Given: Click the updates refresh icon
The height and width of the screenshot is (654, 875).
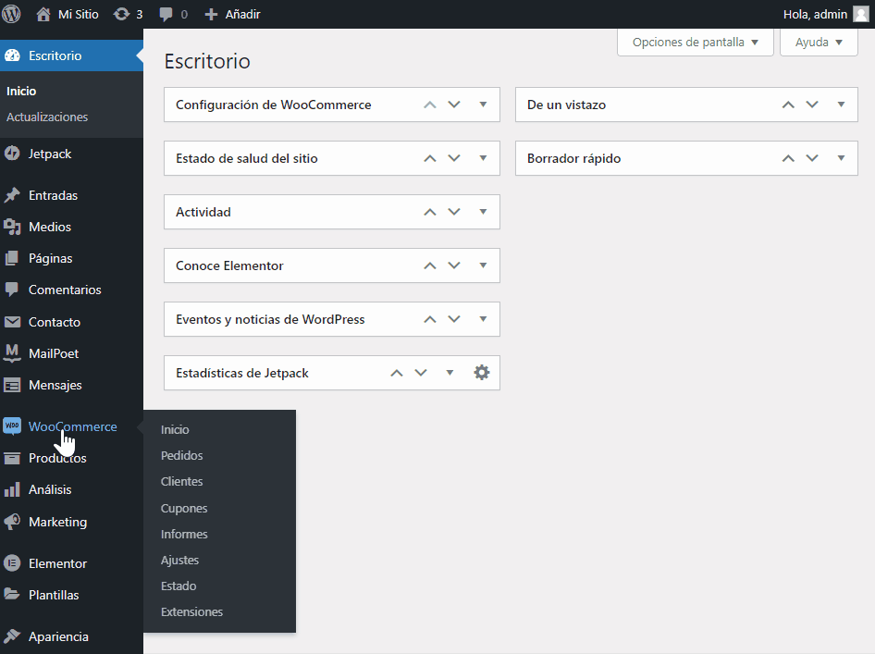Looking at the screenshot, I should click(x=121, y=14).
